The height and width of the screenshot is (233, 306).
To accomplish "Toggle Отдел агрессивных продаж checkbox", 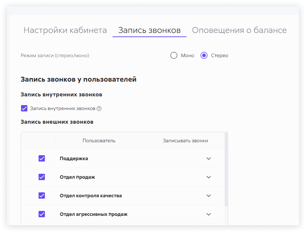I will pos(42,214).
